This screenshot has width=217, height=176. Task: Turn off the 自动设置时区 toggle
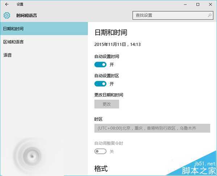100,84
